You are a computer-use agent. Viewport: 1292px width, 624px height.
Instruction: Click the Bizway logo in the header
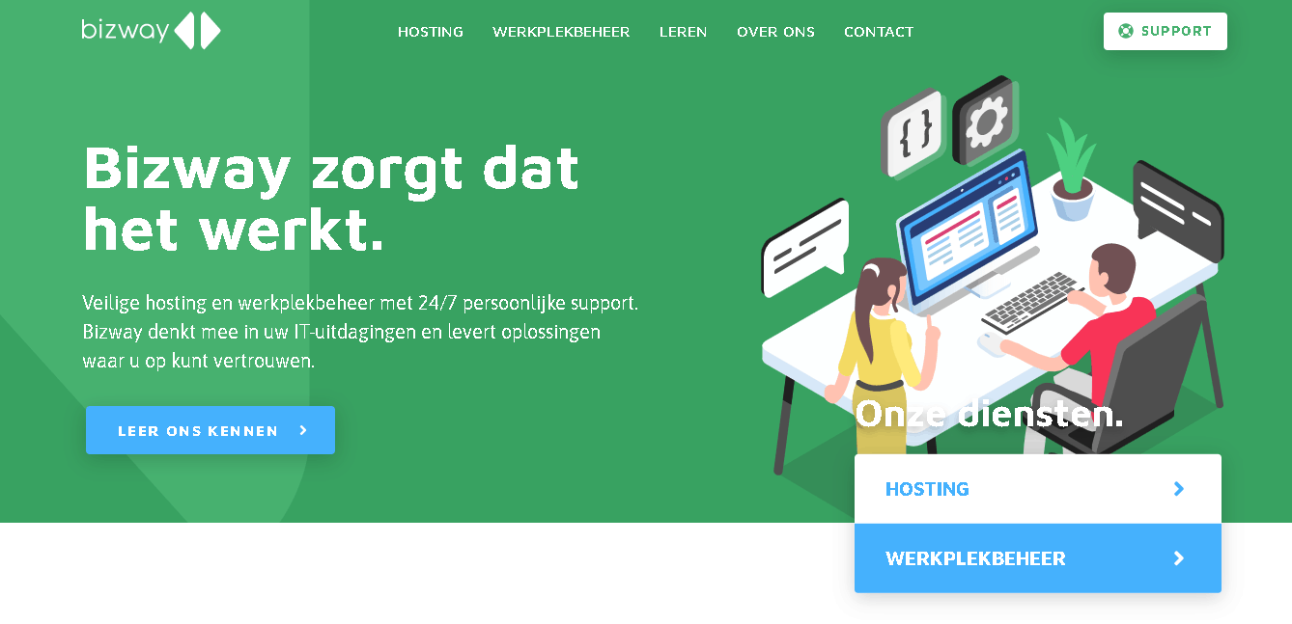tap(152, 30)
